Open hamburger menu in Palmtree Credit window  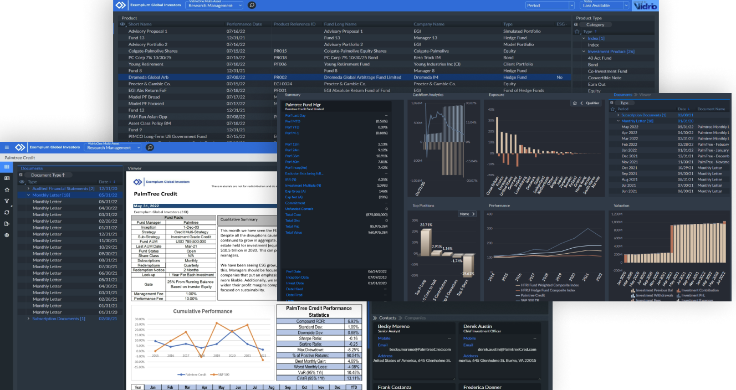(x=7, y=147)
